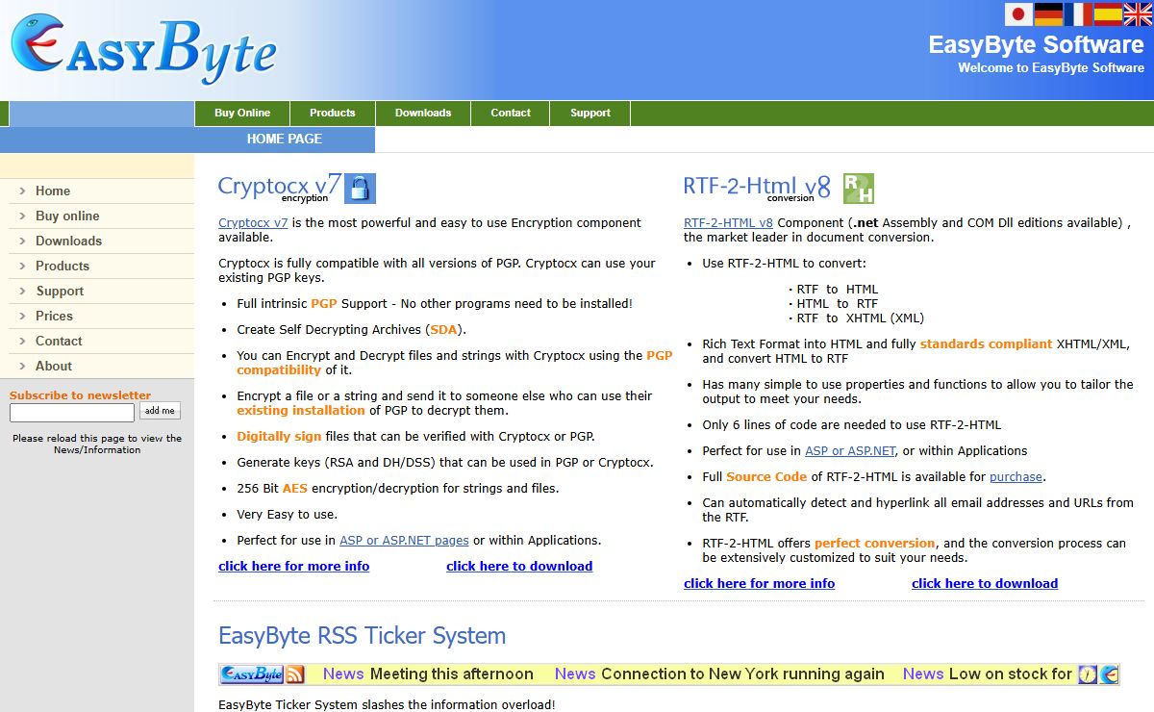This screenshot has height=712, width=1154.
Task: Click the UK flag for English
Action: click(1138, 14)
